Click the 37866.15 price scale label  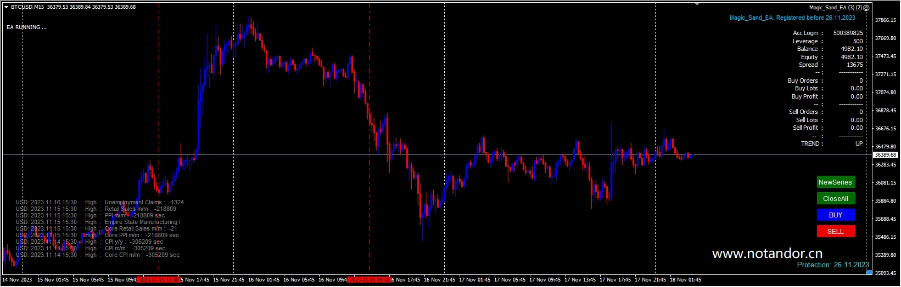(886, 20)
